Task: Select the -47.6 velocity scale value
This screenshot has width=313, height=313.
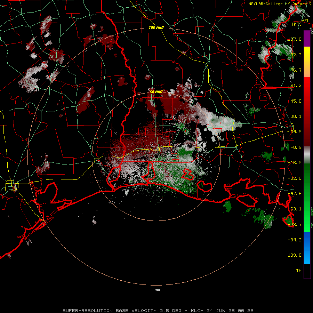Action: 295,194
